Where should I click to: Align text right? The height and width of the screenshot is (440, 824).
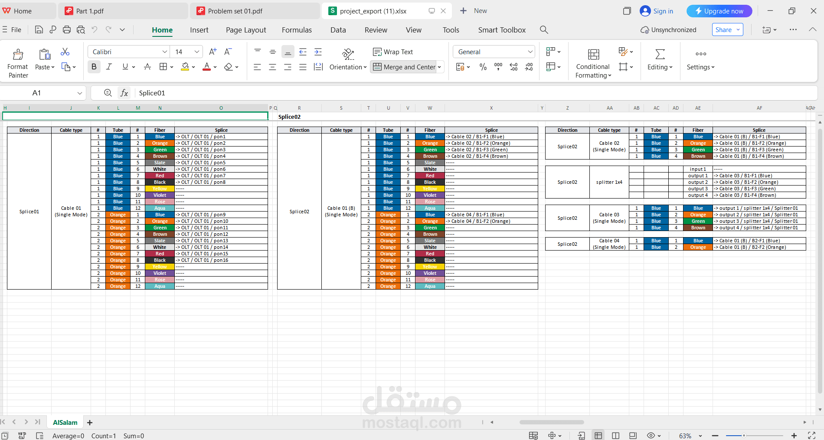(x=288, y=67)
